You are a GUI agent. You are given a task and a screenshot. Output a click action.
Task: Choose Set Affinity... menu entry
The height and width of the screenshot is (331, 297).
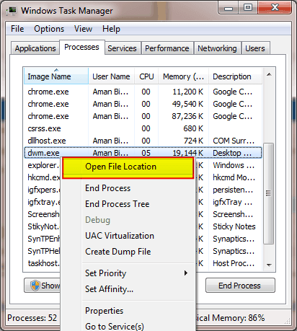[x=128, y=289]
